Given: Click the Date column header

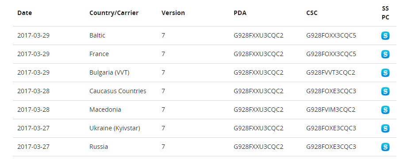Looking at the screenshot, I should pos(24,13).
